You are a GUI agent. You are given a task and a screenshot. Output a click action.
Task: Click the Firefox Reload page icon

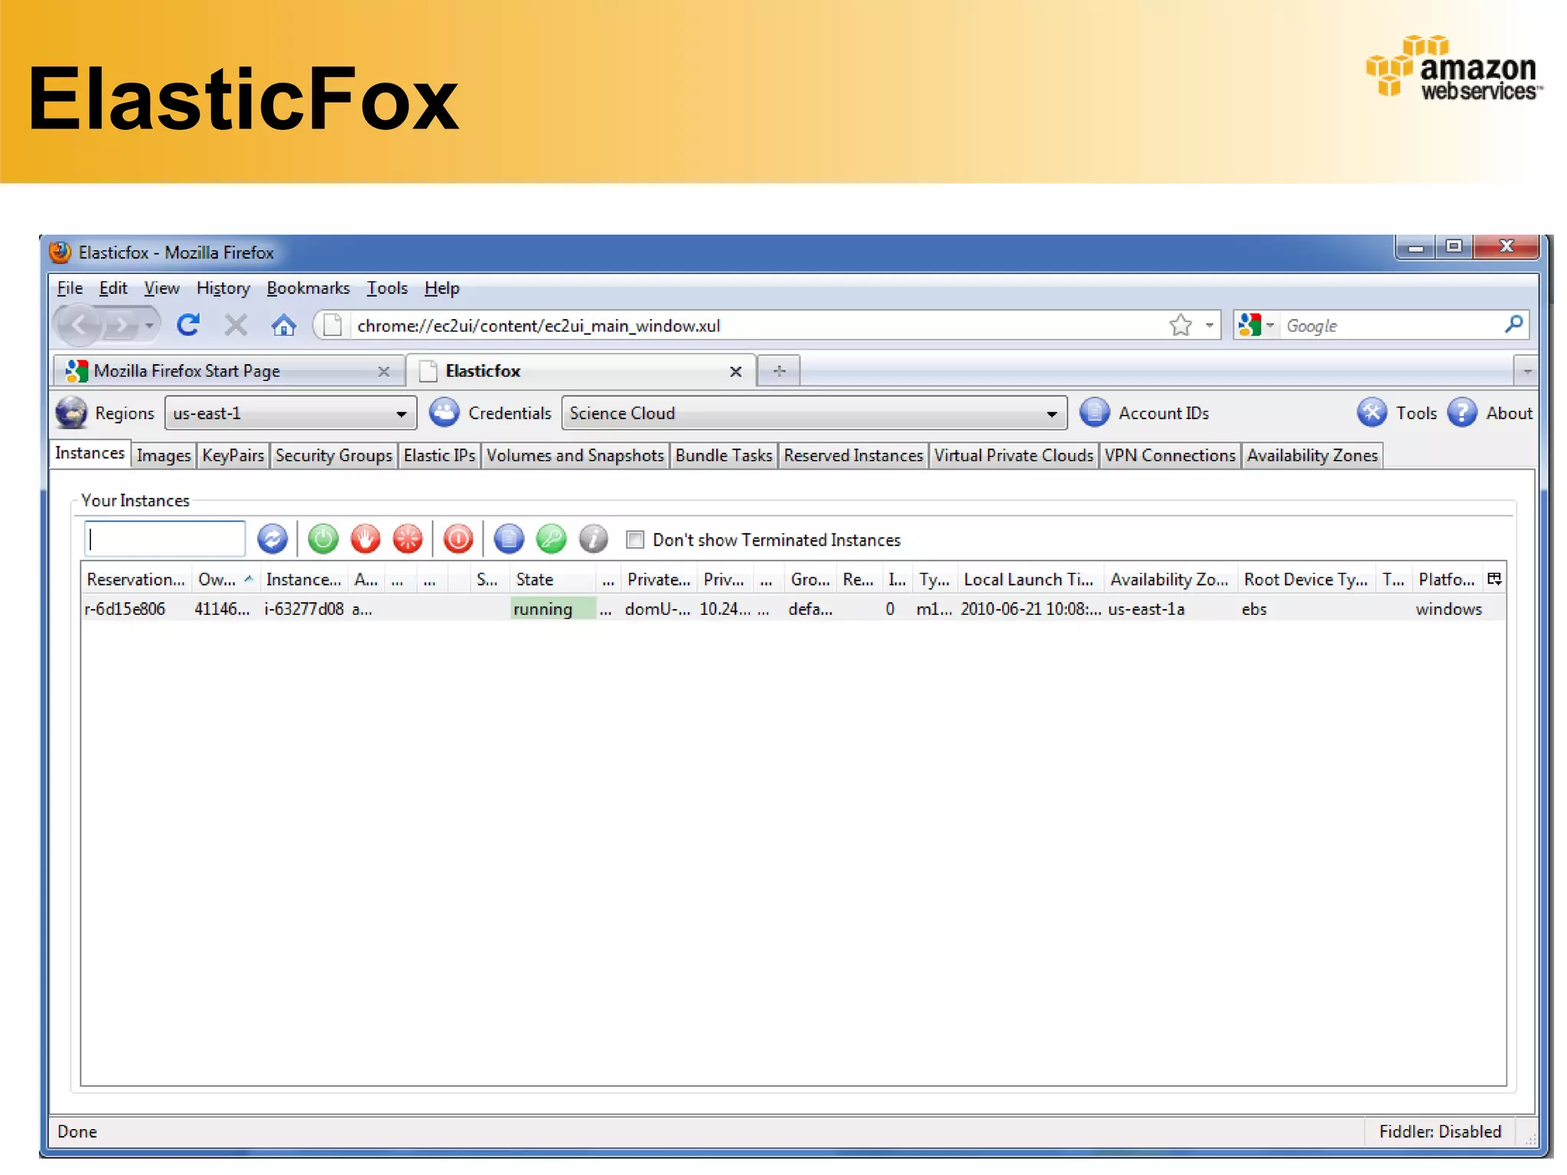(188, 325)
